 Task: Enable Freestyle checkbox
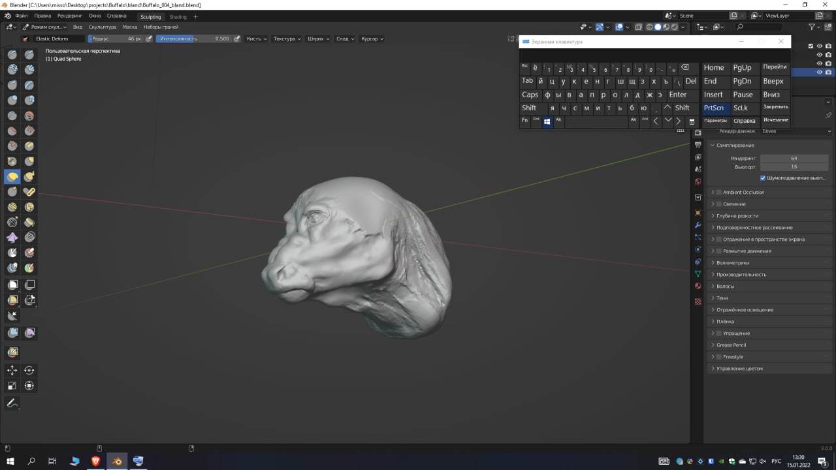[x=719, y=357]
